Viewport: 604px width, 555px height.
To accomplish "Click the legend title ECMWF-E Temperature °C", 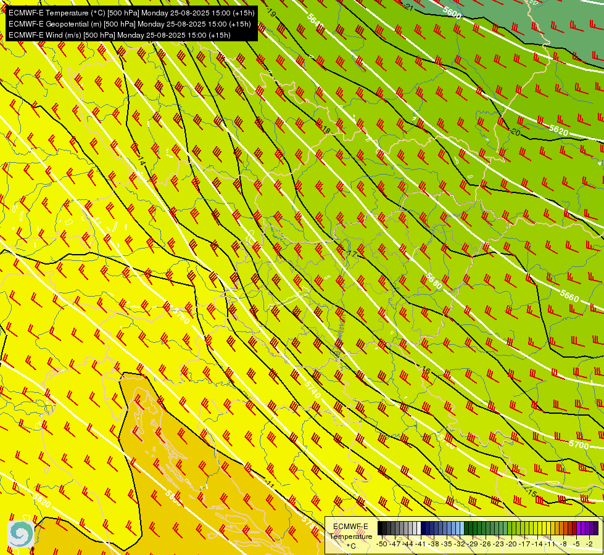I will [351, 536].
